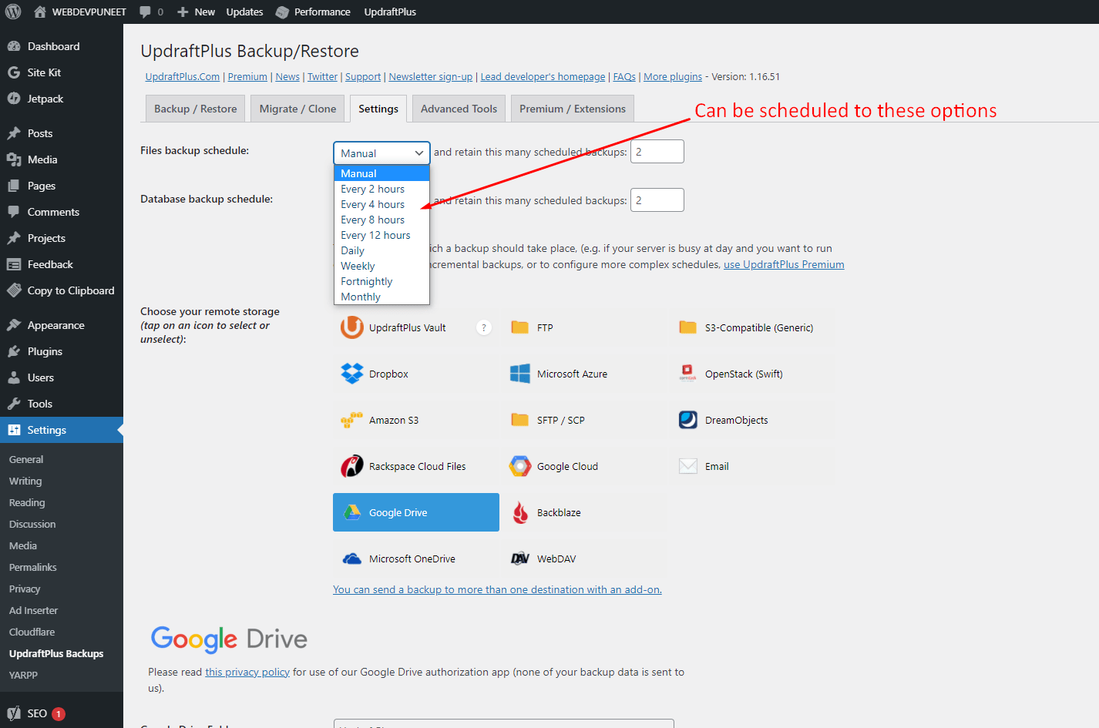Select the Rackspace Cloud Files icon
The height and width of the screenshot is (728, 1099).
[352, 466]
